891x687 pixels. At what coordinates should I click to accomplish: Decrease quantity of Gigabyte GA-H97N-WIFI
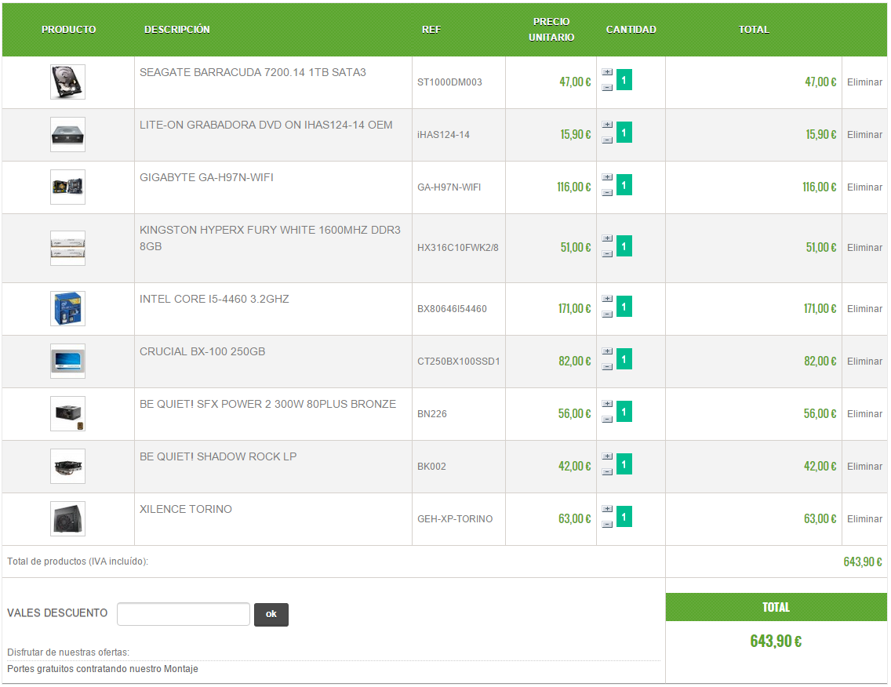point(607,193)
